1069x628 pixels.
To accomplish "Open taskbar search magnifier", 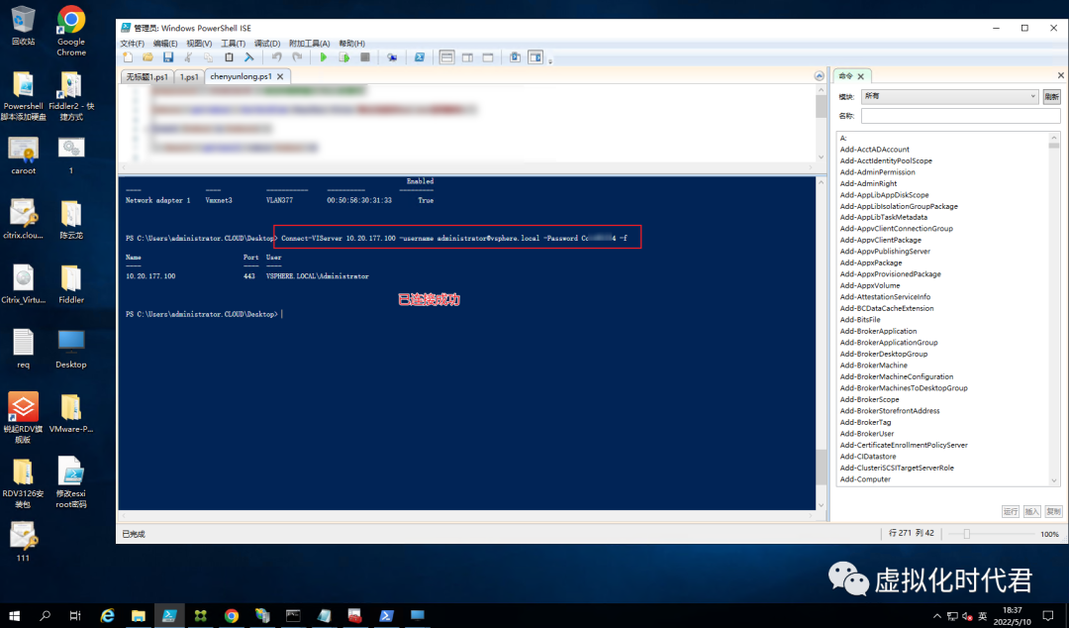I will tap(45, 616).
